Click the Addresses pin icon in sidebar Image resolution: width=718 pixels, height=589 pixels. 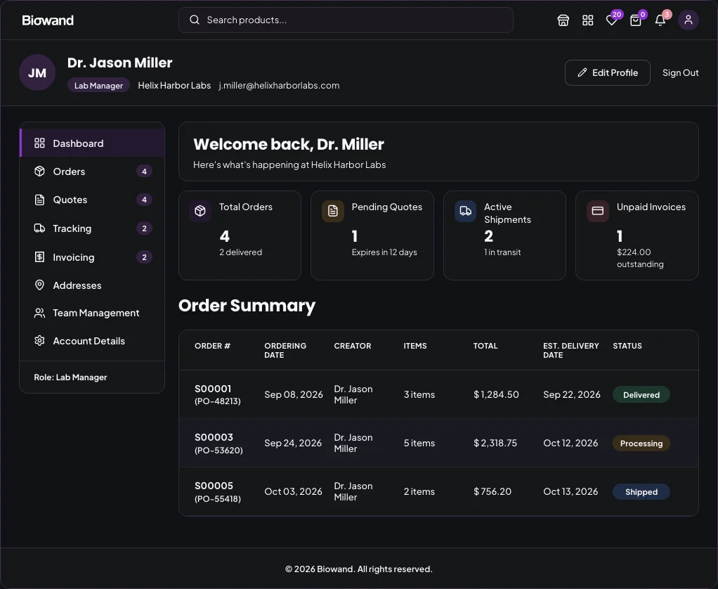click(40, 285)
